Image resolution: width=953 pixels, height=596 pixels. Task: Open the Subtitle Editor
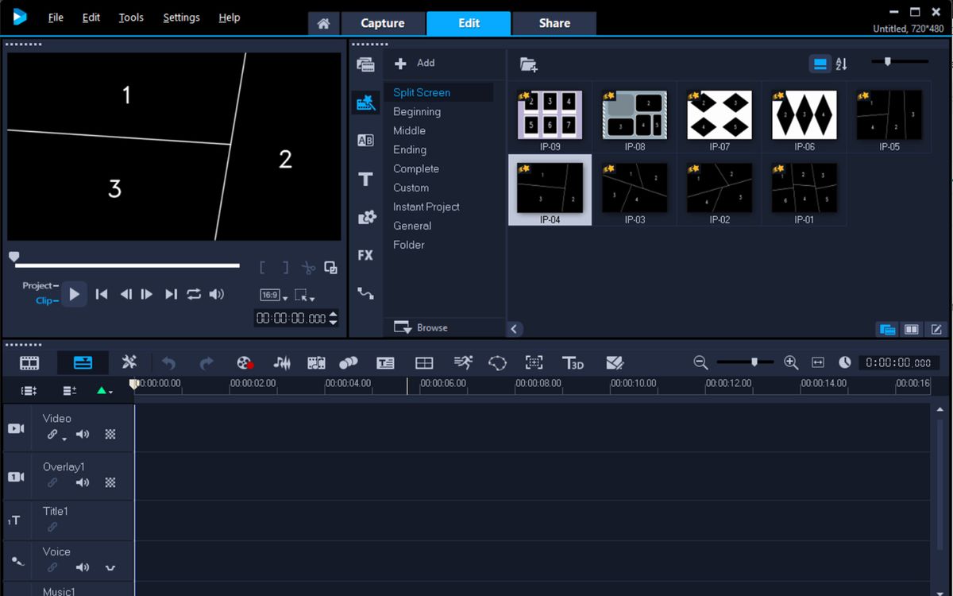[385, 362]
